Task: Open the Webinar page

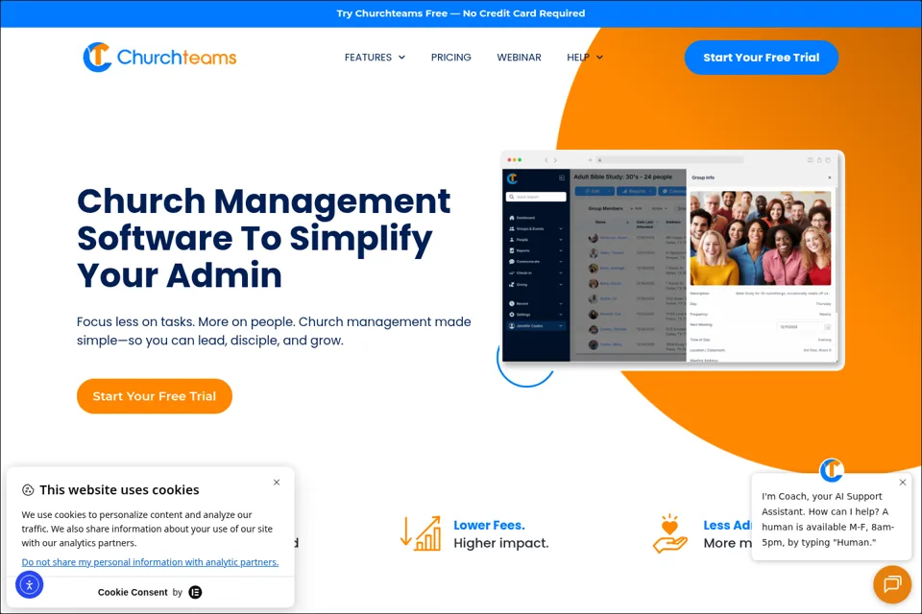Action: pyautogui.click(x=520, y=57)
